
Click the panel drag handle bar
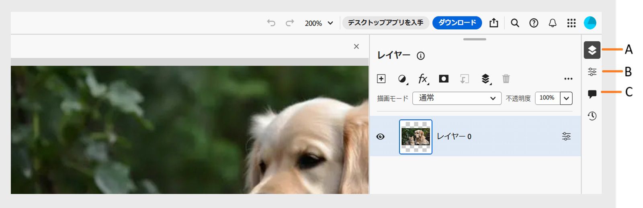tap(475, 39)
